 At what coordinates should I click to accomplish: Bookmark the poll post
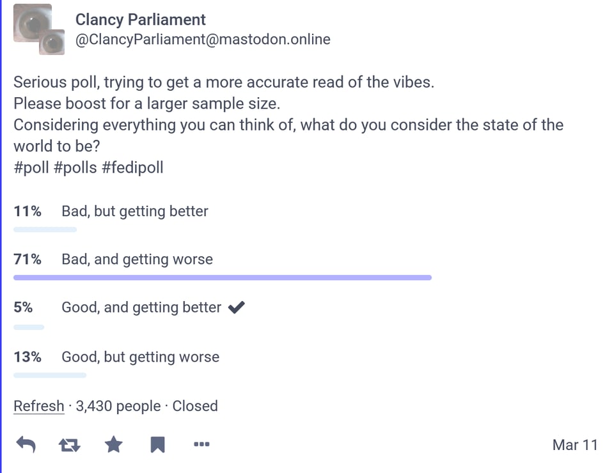pyautogui.click(x=157, y=444)
